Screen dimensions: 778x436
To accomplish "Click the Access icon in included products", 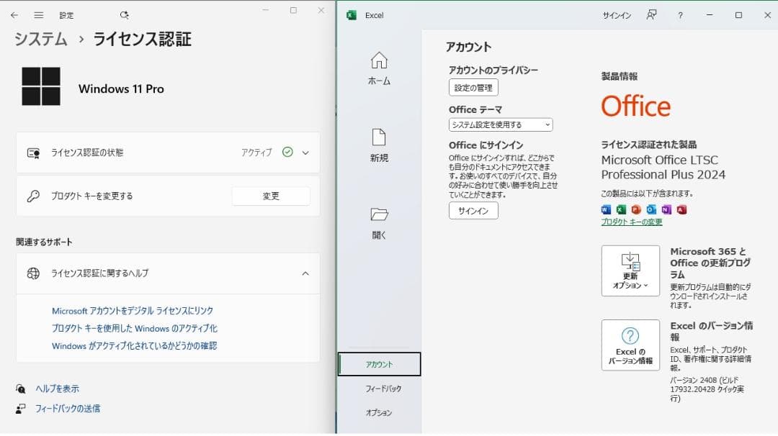I will [681, 209].
